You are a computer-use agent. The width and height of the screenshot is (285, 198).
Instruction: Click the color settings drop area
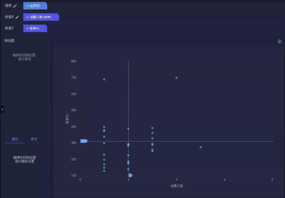click(24, 159)
